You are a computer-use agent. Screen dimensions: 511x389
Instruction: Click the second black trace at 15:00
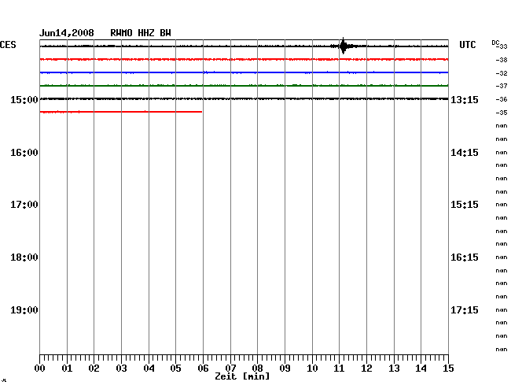[x=244, y=98]
